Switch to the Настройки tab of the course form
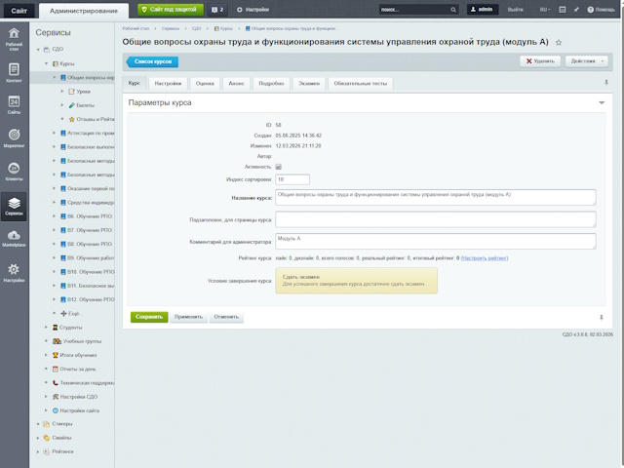 click(168, 84)
